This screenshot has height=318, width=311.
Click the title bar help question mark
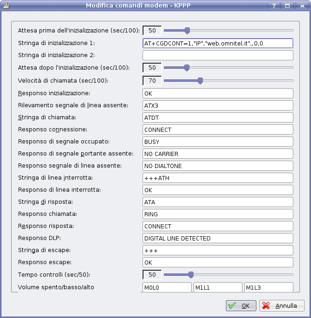(274, 5)
